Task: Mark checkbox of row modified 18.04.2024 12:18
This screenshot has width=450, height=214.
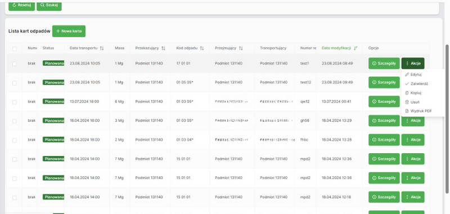Action: [15, 198]
